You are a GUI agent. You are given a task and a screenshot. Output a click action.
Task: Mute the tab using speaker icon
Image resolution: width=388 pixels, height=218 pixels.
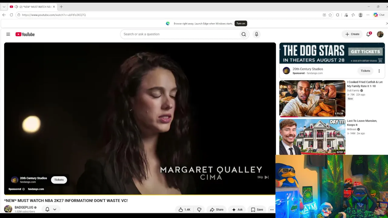pos(16,7)
